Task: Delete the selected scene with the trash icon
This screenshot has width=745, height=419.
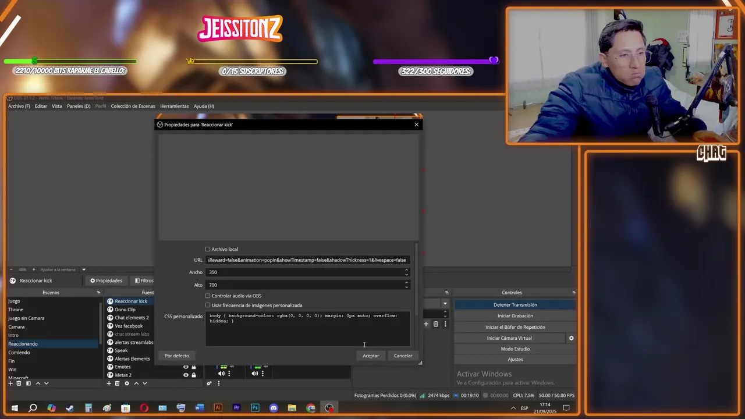Action: coord(19,384)
